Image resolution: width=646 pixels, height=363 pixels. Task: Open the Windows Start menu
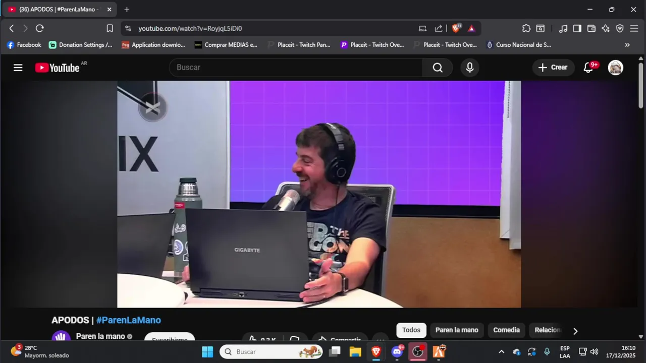coord(207,351)
